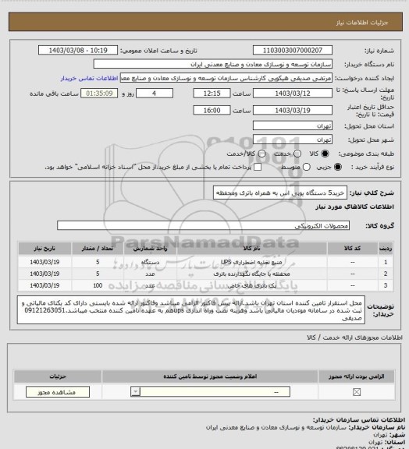Screen dimensions: 409x449
Task: Click the buyer notes text area
Action: 191,310
